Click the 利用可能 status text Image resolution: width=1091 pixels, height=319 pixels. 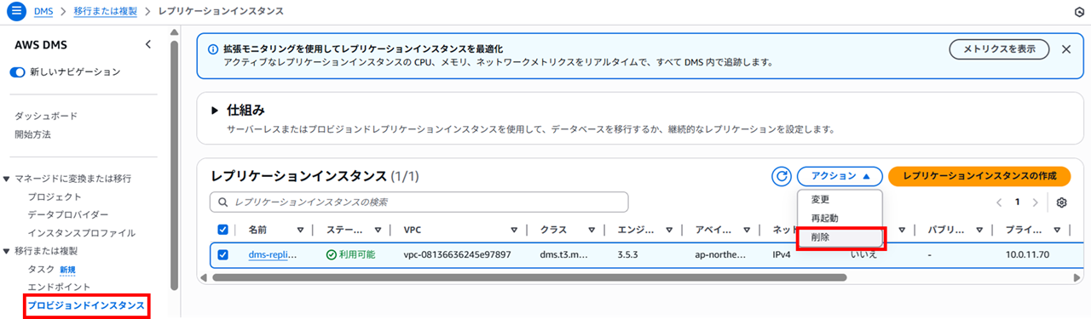pyautogui.click(x=357, y=254)
